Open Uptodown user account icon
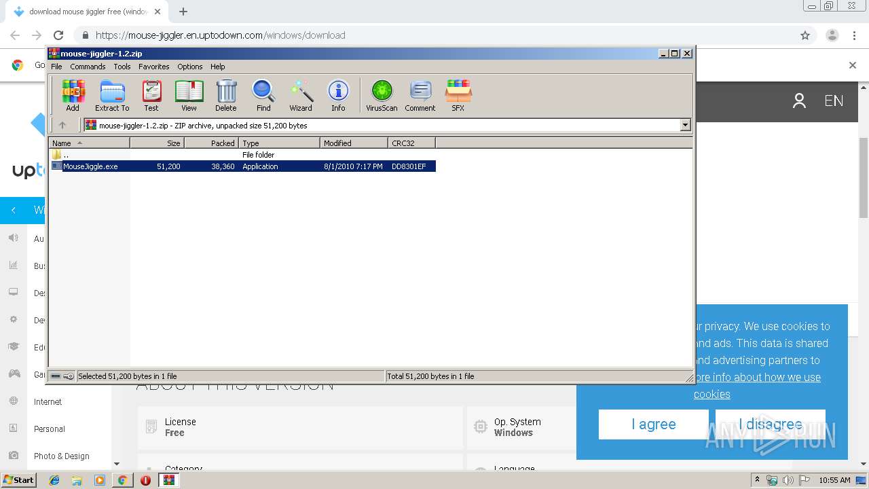 click(x=799, y=101)
